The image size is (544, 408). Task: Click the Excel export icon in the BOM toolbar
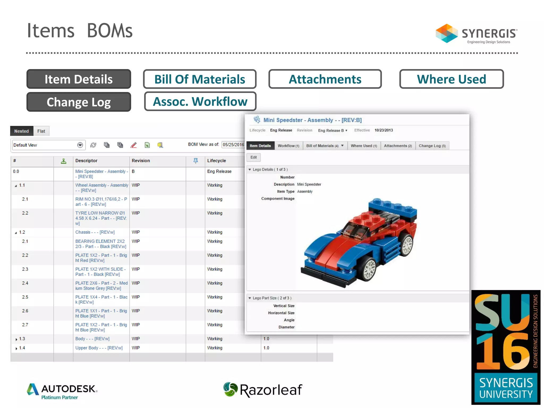tap(147, 145)
